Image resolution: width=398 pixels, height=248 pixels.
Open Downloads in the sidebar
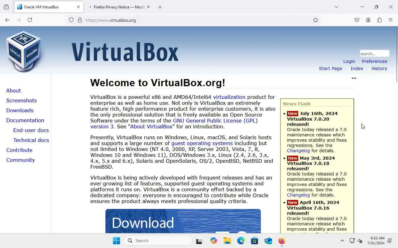coord(20,110)
